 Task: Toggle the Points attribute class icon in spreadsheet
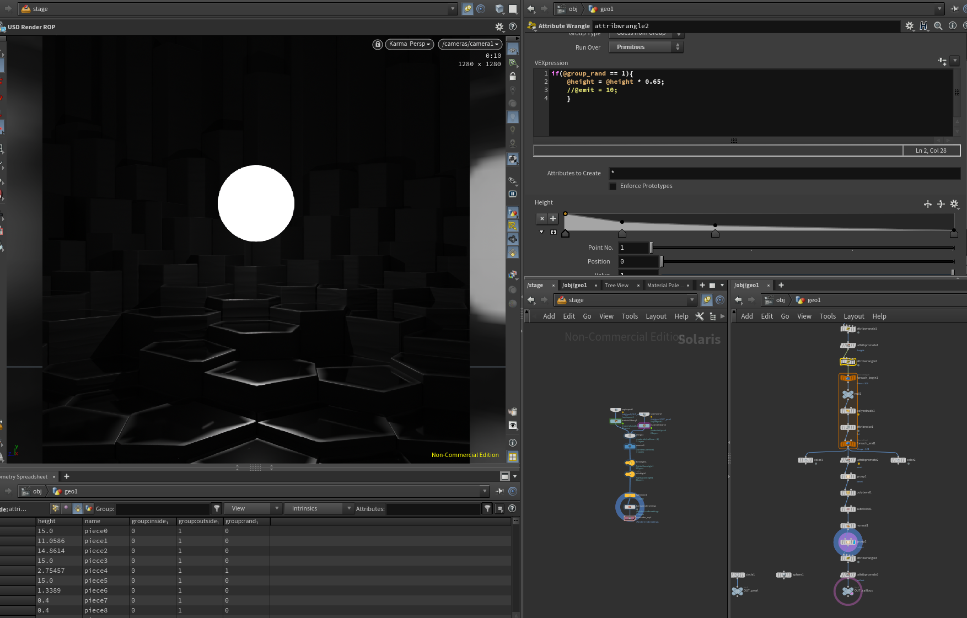(x=55, y=508)
